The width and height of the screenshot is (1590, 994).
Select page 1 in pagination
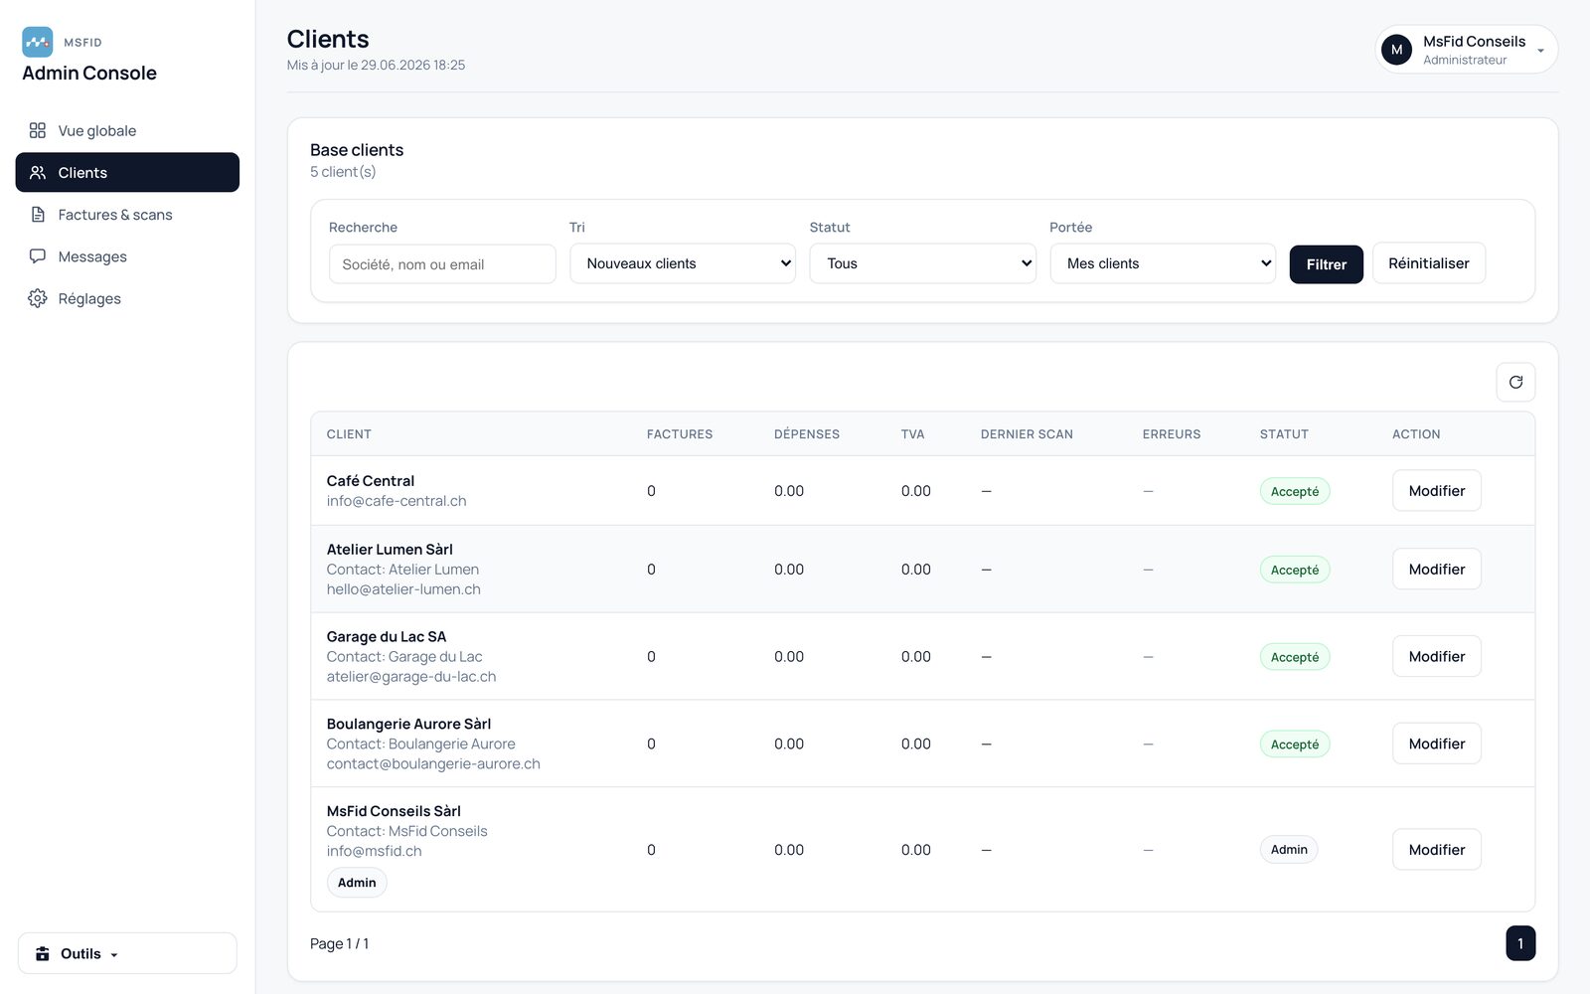pos(1519,943)
